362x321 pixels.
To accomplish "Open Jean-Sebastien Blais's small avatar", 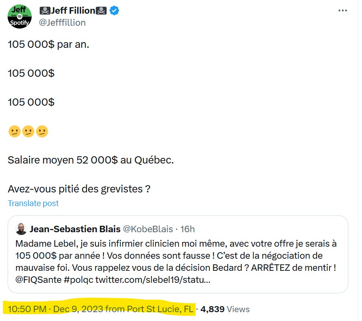I will coord(21,229).
